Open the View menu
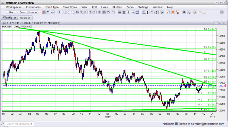This screenshot has width=228, height=127. [x=84, y=7]
